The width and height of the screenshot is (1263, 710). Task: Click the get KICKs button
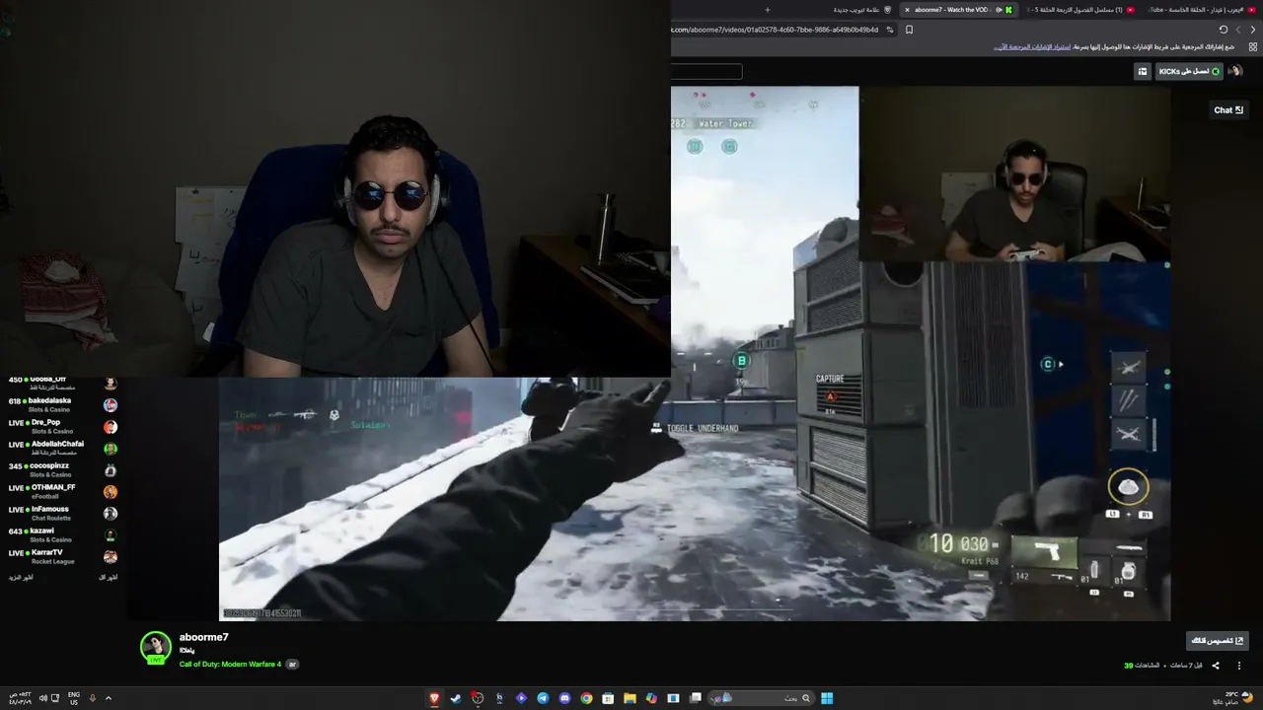[x=1189, y=71]
